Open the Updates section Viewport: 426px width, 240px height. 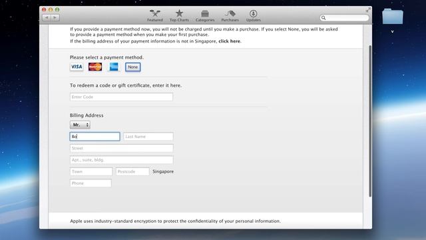(253, 16)
